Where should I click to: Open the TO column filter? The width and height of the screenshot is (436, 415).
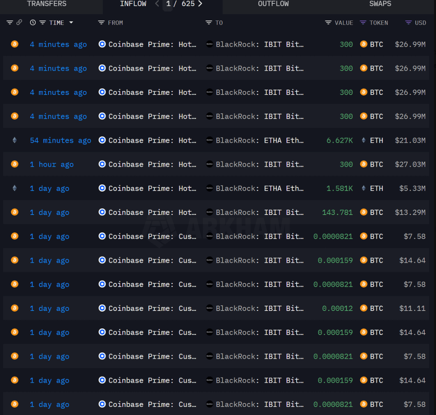coord(209,22)
